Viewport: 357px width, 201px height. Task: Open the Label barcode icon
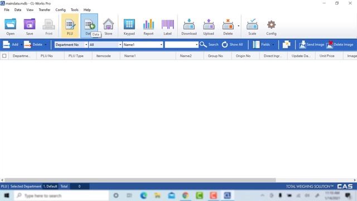pos(167,26)
